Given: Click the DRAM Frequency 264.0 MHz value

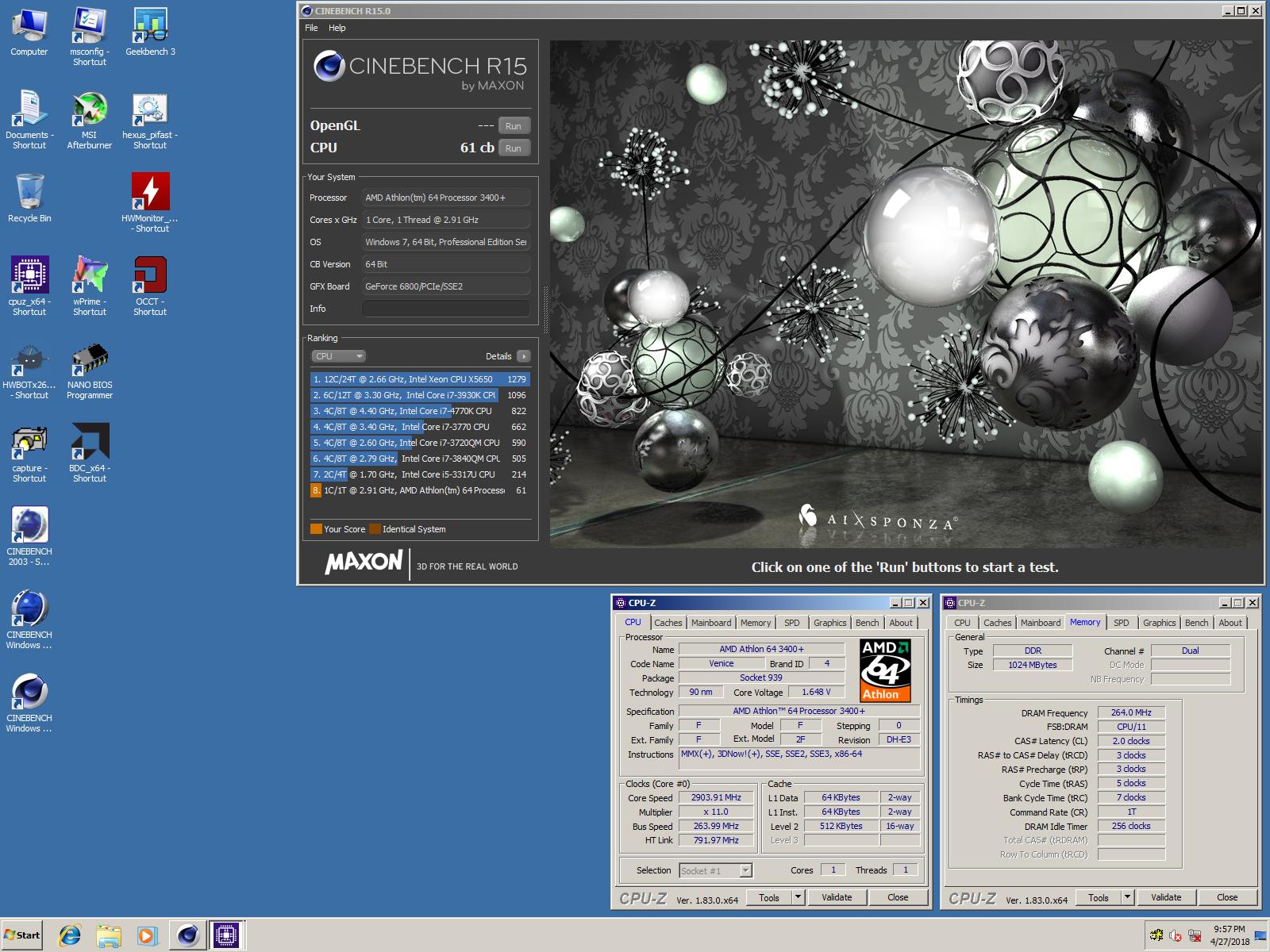Looking at the screenshot, I should (x=1131, y=712).
